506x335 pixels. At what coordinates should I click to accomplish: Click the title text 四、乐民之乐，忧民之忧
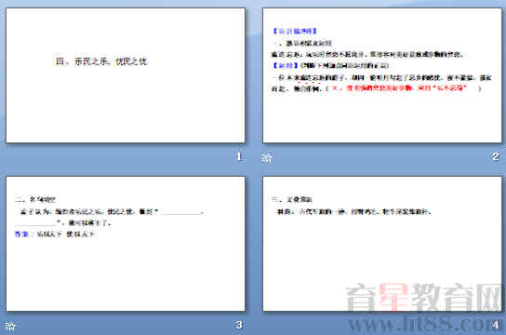(x=101, y=61)
